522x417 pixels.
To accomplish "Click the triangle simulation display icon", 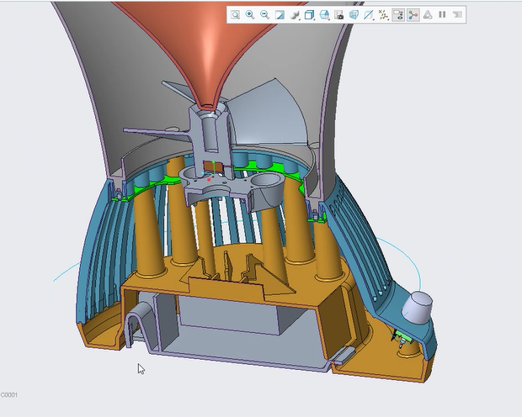I will (x=428, y=15).
